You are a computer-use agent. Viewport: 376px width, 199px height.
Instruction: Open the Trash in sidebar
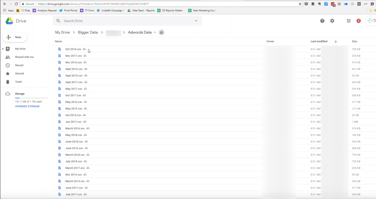click(18, 82)
